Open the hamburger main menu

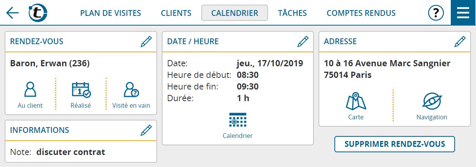[463, 13]
